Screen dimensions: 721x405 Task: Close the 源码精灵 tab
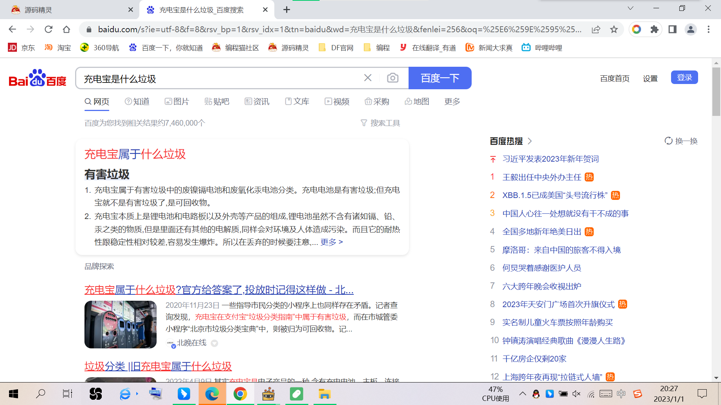[x=131, y=10]
